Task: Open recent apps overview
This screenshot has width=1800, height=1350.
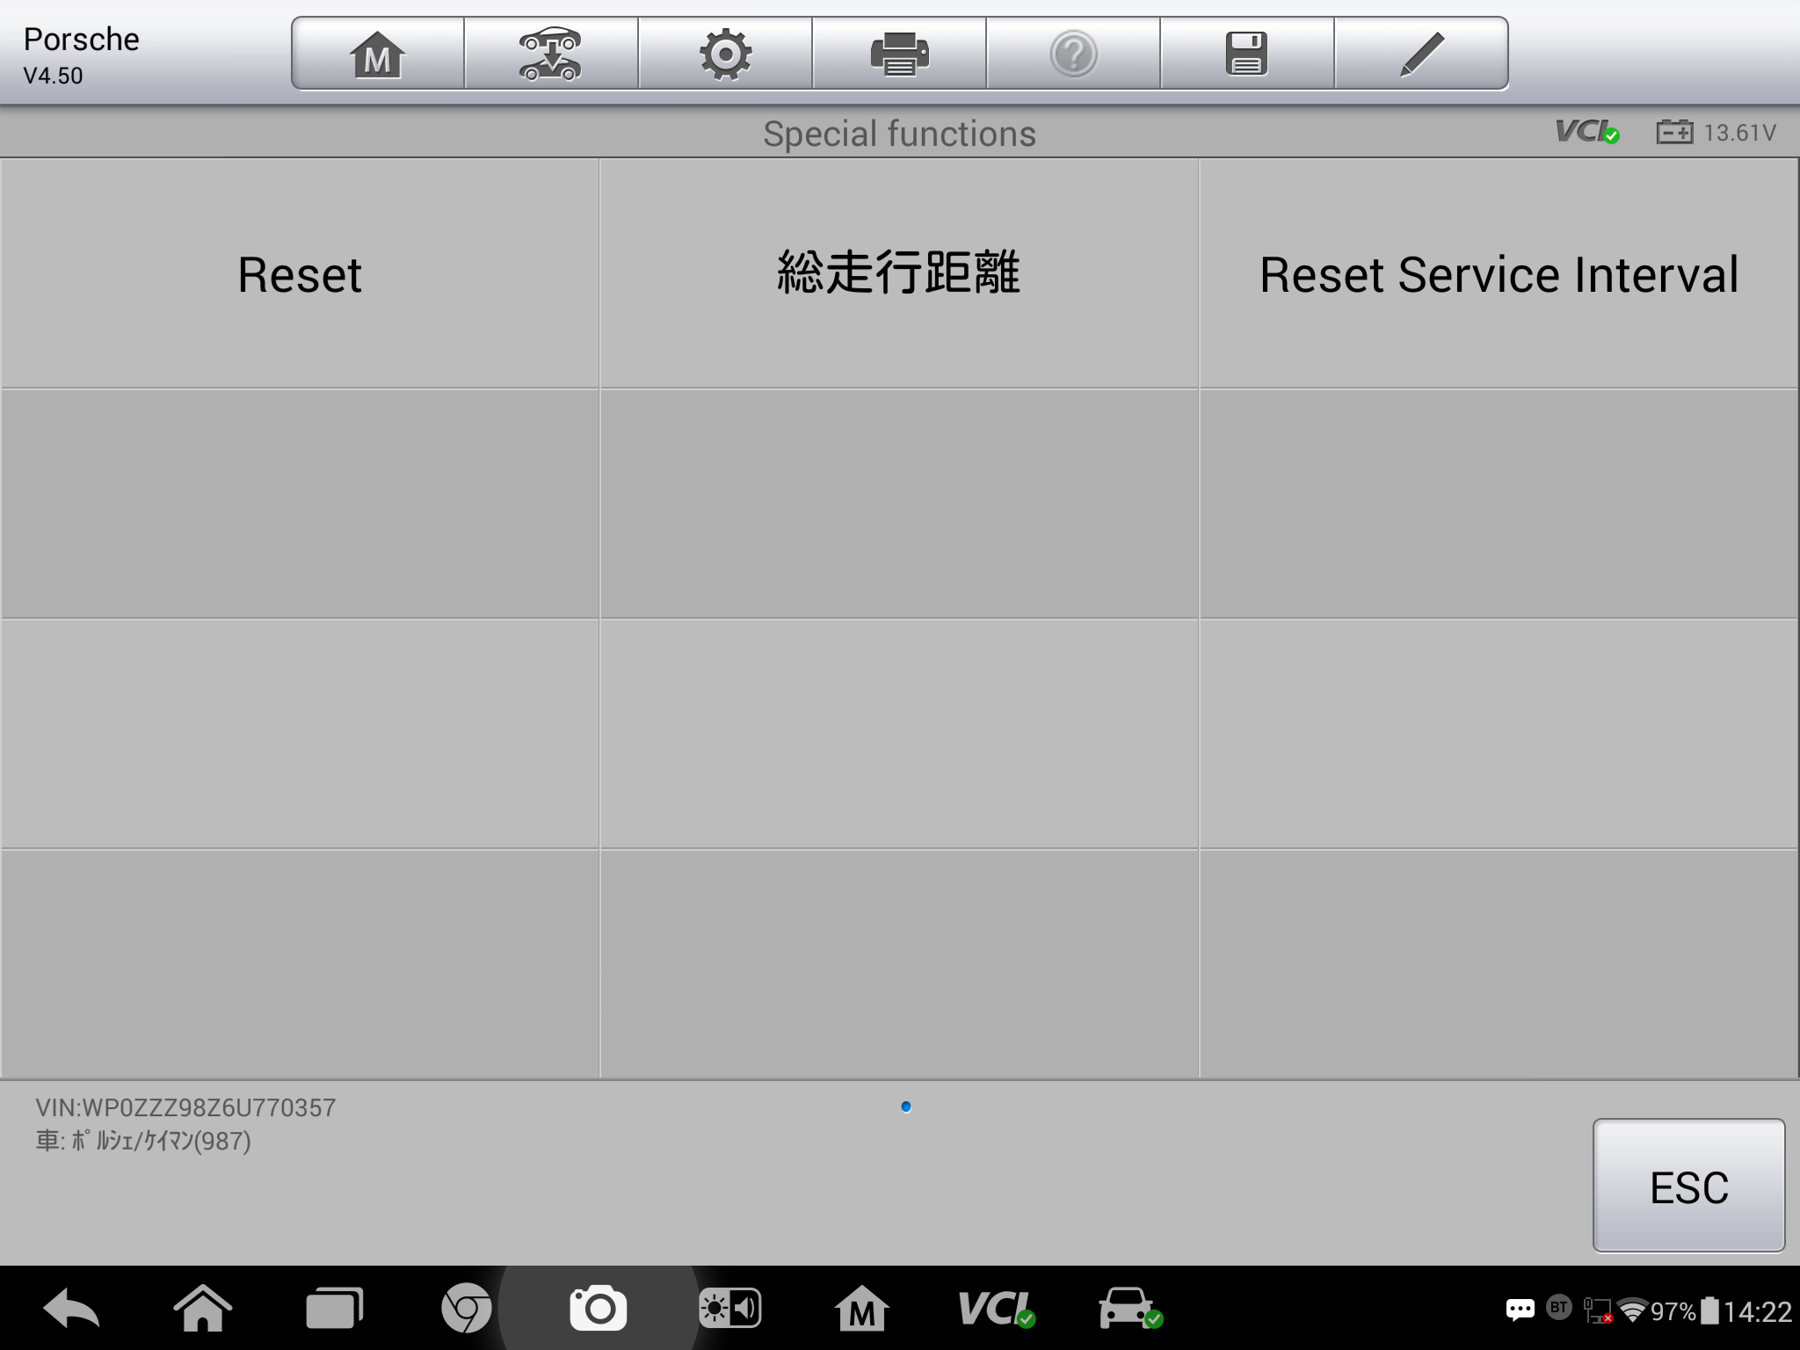Action: 334,1309
